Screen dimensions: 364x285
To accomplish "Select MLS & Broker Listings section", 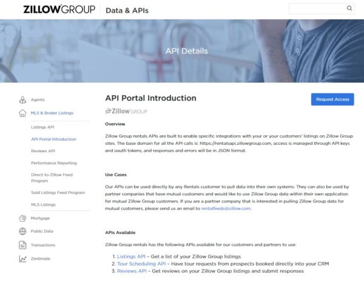I will (52, 113).
